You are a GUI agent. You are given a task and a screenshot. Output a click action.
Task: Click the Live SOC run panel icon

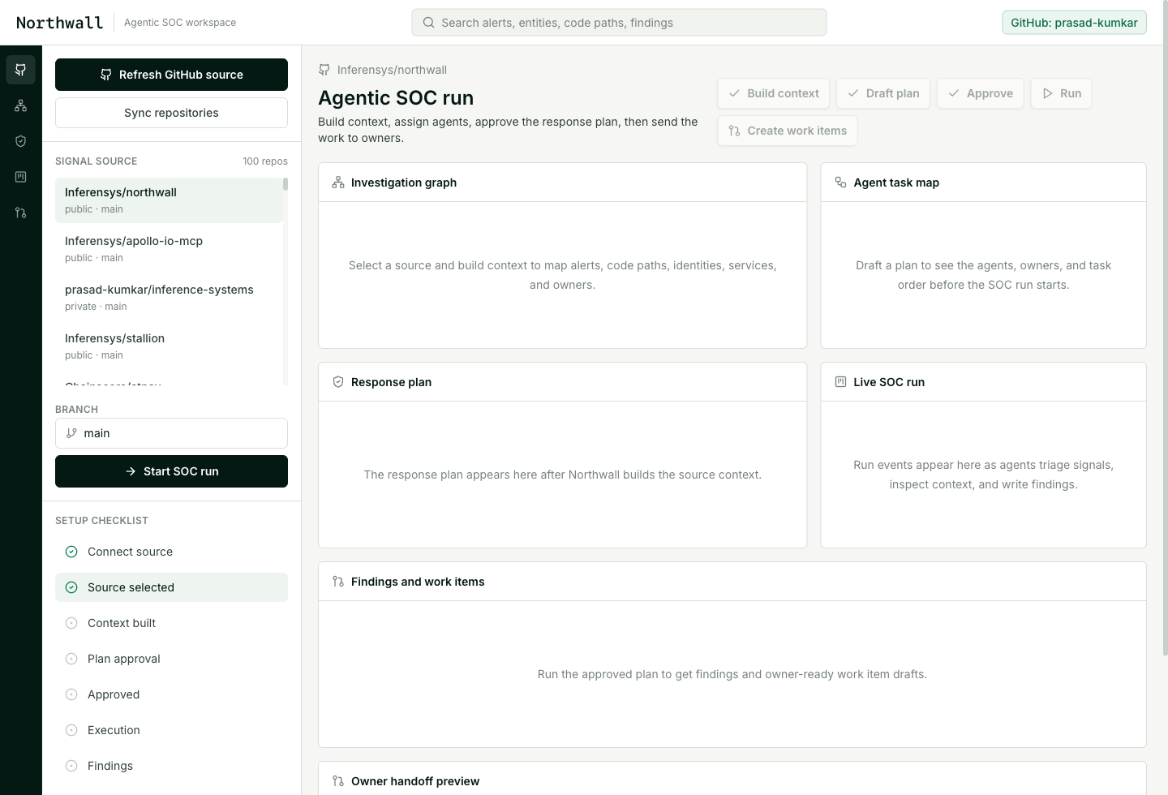(840, 382)
